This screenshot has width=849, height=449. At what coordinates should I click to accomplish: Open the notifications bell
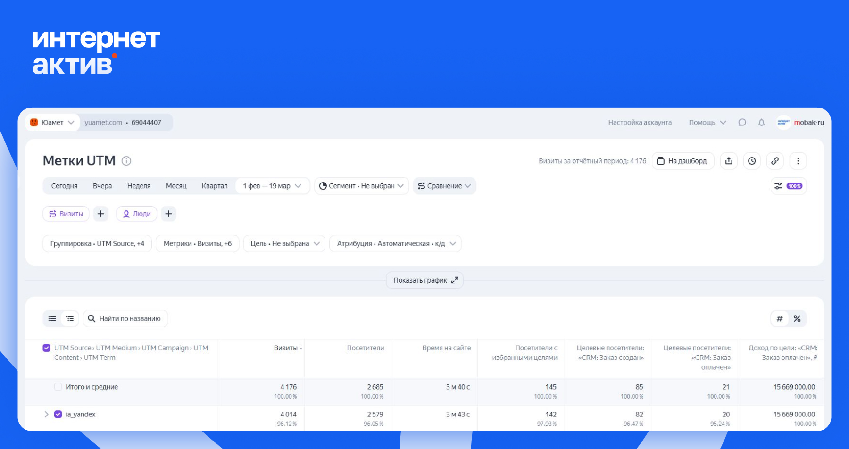(761, 123)
